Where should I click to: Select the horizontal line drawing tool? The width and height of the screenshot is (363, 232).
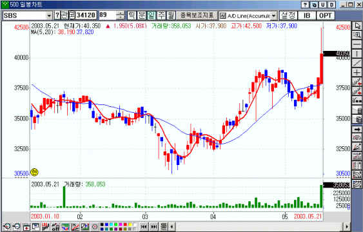pyautogui.click(x=357, y=44)
